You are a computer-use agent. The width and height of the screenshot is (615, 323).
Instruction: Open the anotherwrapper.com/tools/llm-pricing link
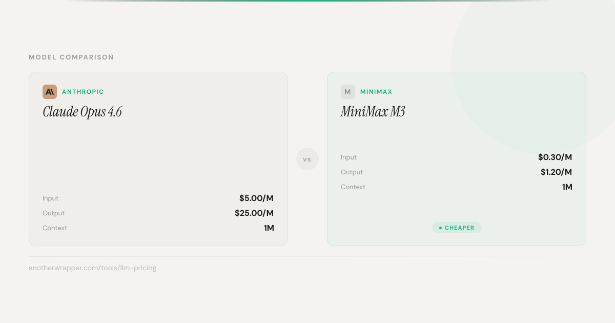pyautogui.click(x=93, y=268)
